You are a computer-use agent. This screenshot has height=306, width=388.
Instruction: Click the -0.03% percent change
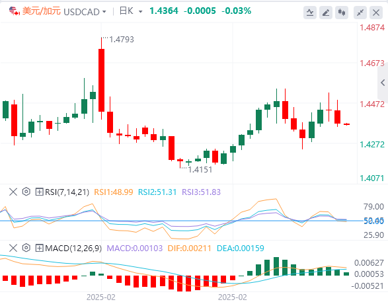click(237, 11)
